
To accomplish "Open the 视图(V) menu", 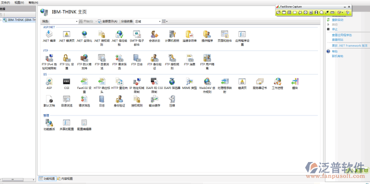I will click(19, 2).
